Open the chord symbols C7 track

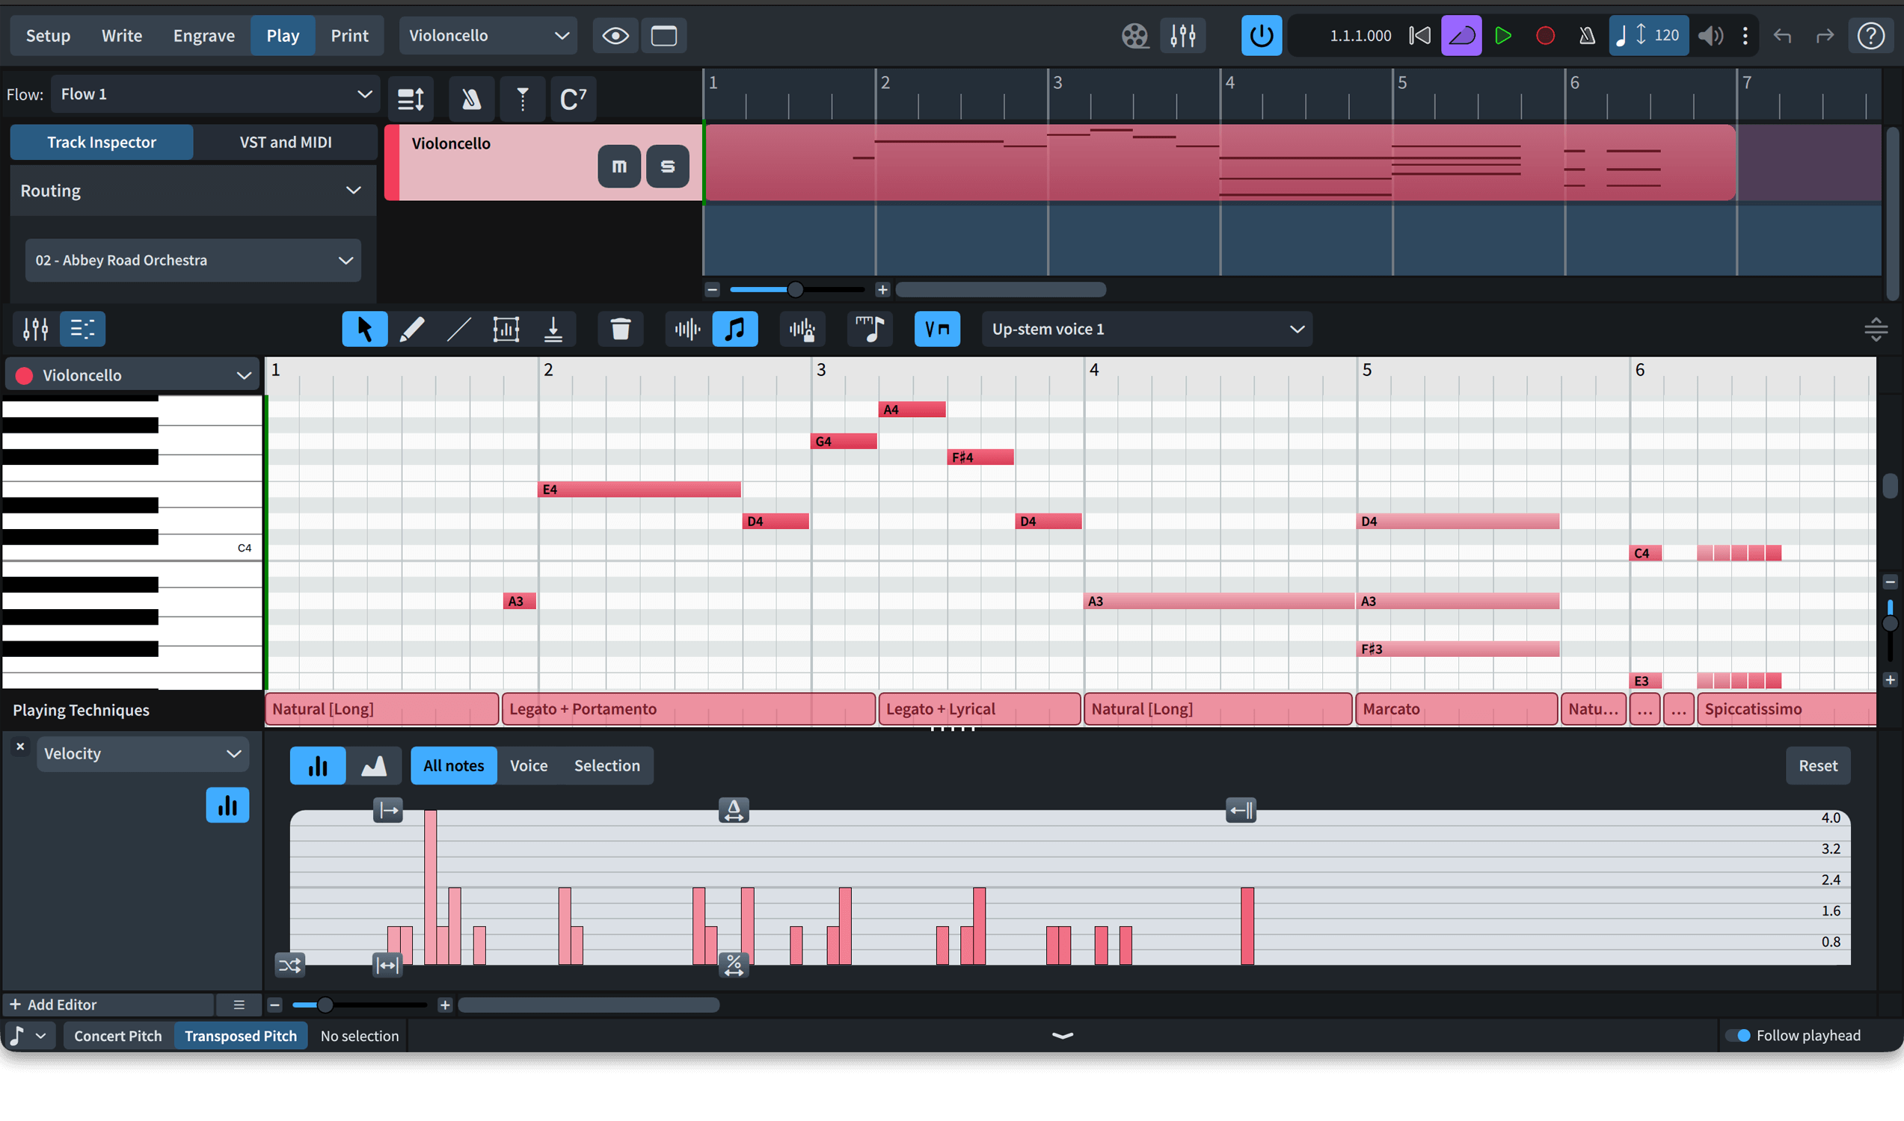572,99
